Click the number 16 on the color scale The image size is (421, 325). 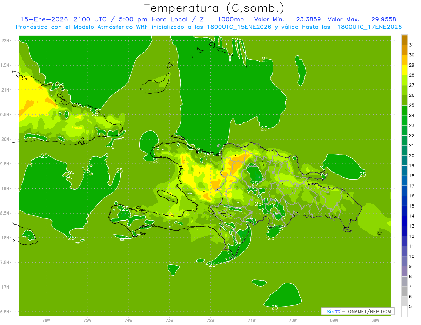coord(412,196)
